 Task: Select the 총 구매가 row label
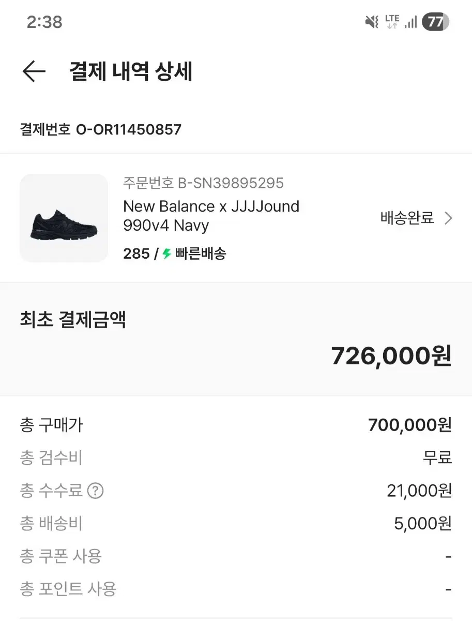point(51,425)
